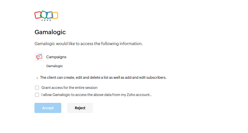
Task: Click the red square in Zoho logo
Action: coord(37,15)
